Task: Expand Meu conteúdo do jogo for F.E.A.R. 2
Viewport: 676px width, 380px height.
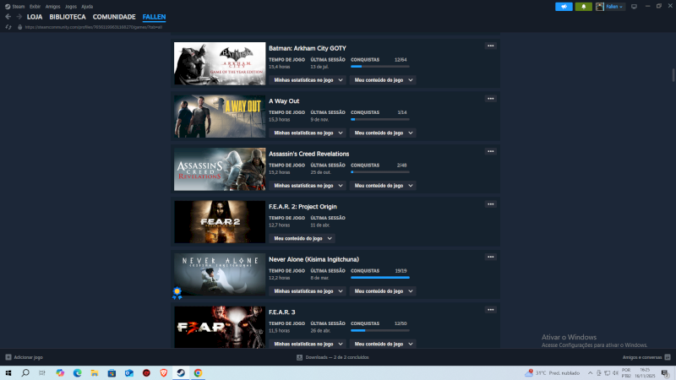Action: pyautogui.click(x=303, y=238)
